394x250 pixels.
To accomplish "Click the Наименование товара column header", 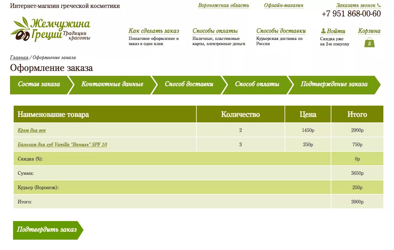I will tap(105, 114).
